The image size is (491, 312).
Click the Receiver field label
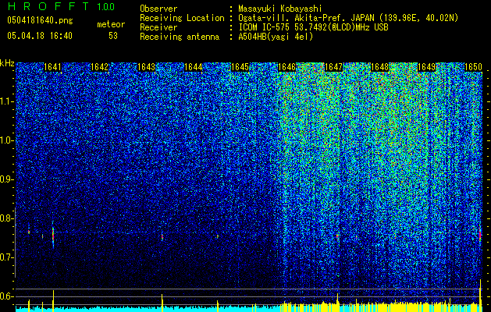pyautogui.click(x=158, y=27)
